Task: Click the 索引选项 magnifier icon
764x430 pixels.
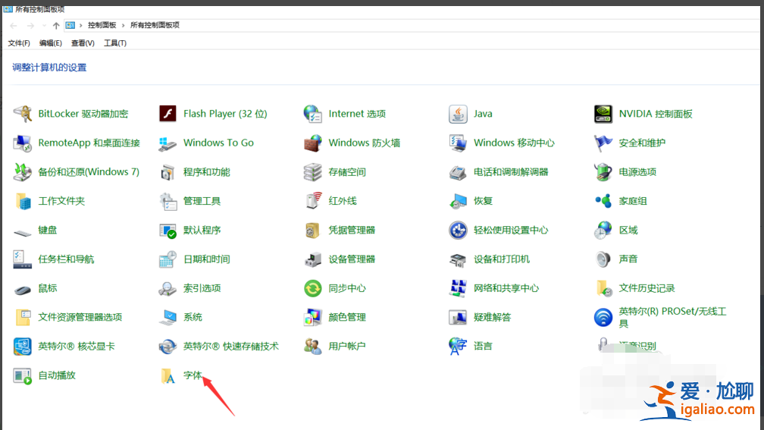Action: [x=168, y=288]
